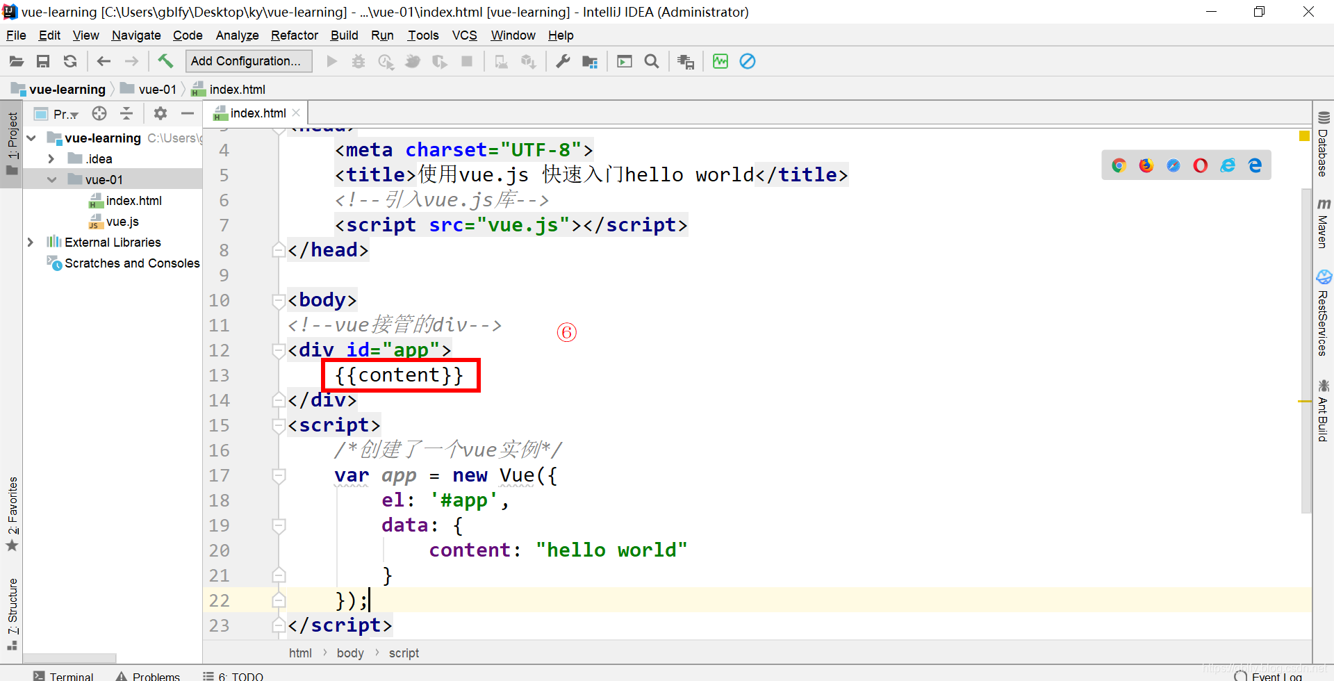Click the Save All toolbar icon
The height and width of the screenshot is (681, 1334).
[43, 62]
